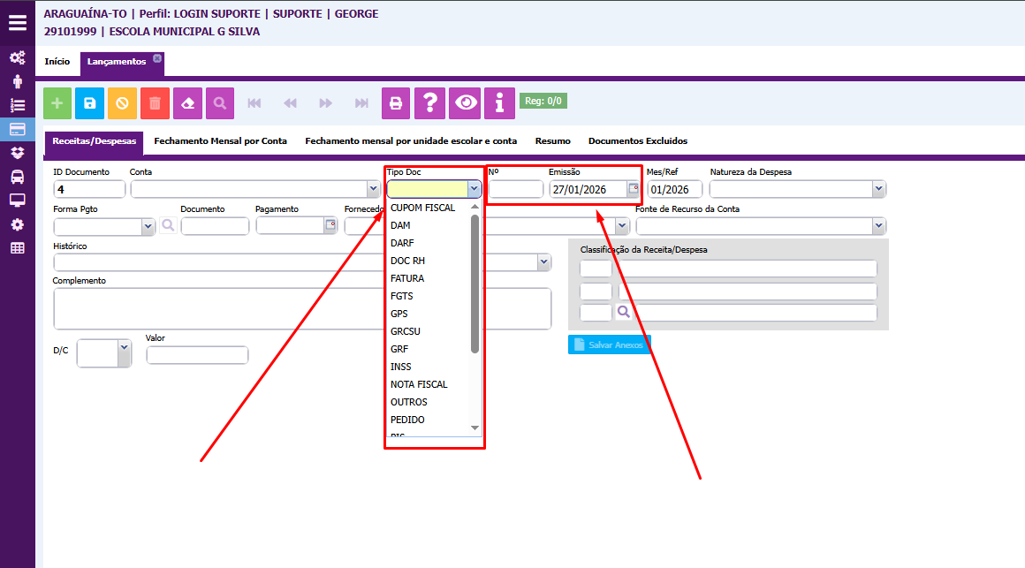This screenshot has width=1025, height=568.
Task: Expand the Natureza da Despesa dropdown
Action: point(878,189)
